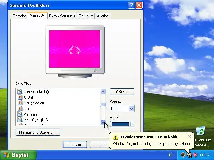
Task: Close the Görüntü Özellikleri dialog
Action: pos(139,5)
